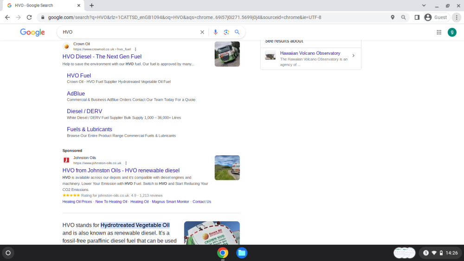Screen dimensions: 464x261
Task: Open the Guest profile button
Action: click(x=436, y=18)
